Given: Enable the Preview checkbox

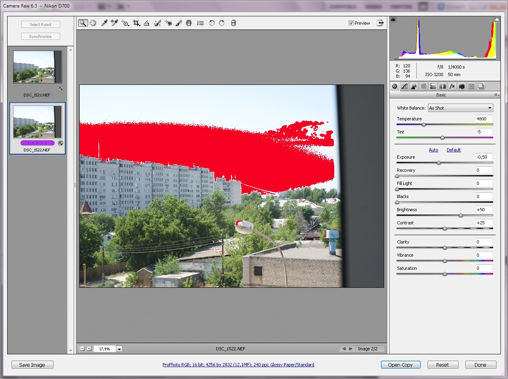Looking at the screenshot, I should point(351,23).
